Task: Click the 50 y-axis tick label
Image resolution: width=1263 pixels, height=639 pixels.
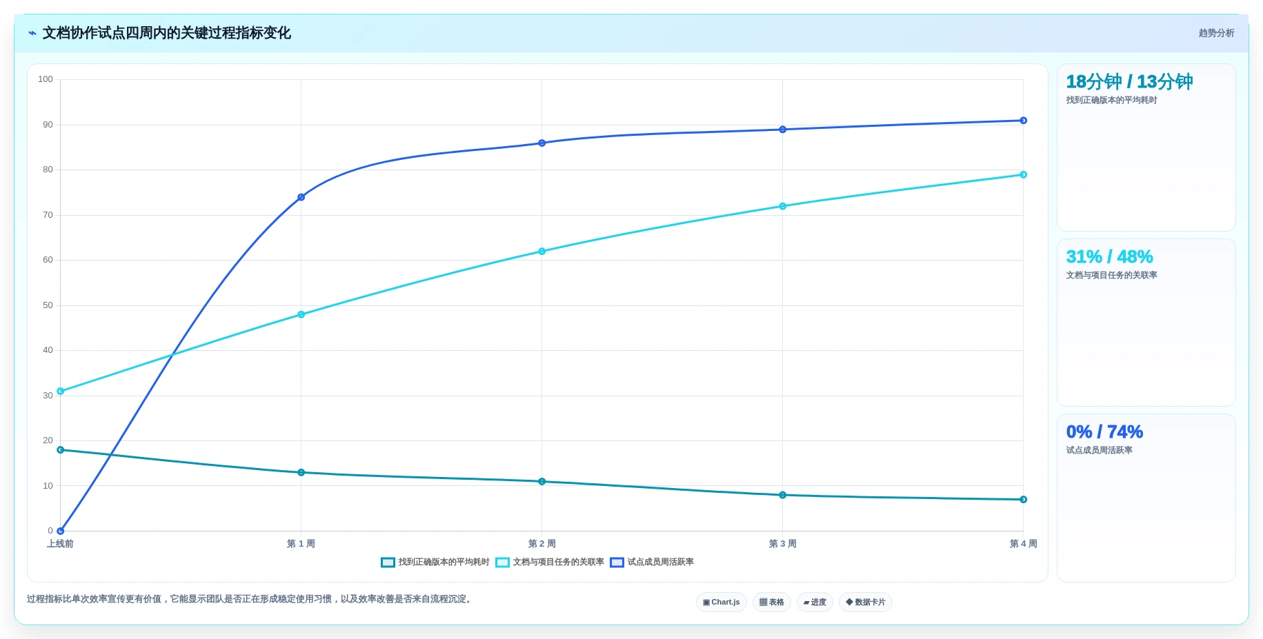Action: (48, 305)
